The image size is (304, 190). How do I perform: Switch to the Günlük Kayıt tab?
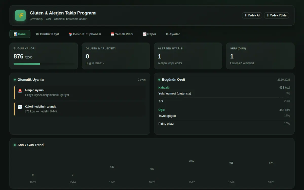point(47,34)
